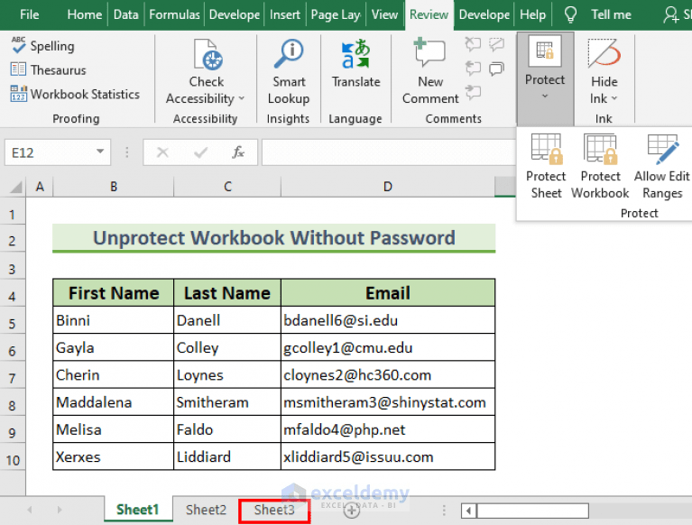Add a New Comment
692x525 pixels.
[x=429, y=72]
